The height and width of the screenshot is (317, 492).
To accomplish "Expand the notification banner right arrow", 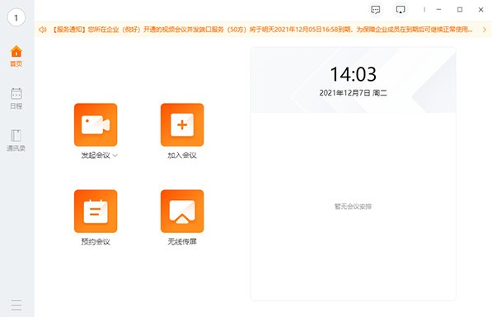I will coord(484,30).
